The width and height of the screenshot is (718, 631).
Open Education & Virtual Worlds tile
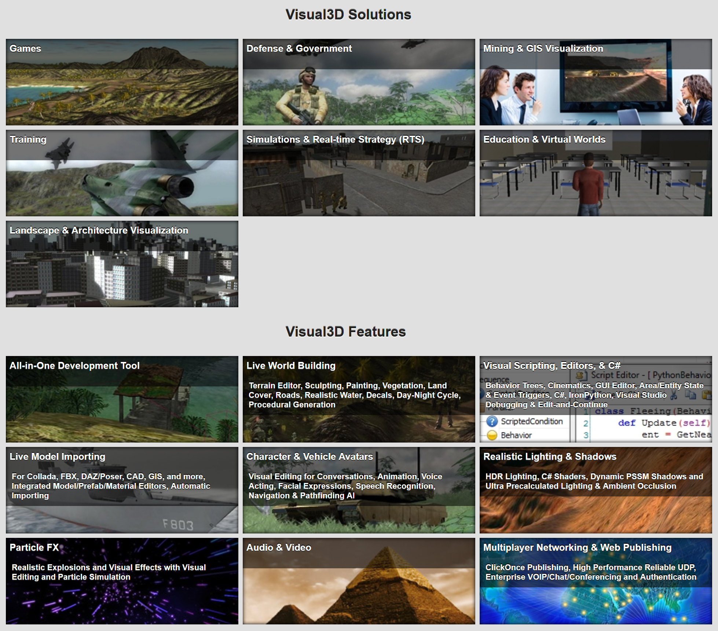[x=596, y=173]
